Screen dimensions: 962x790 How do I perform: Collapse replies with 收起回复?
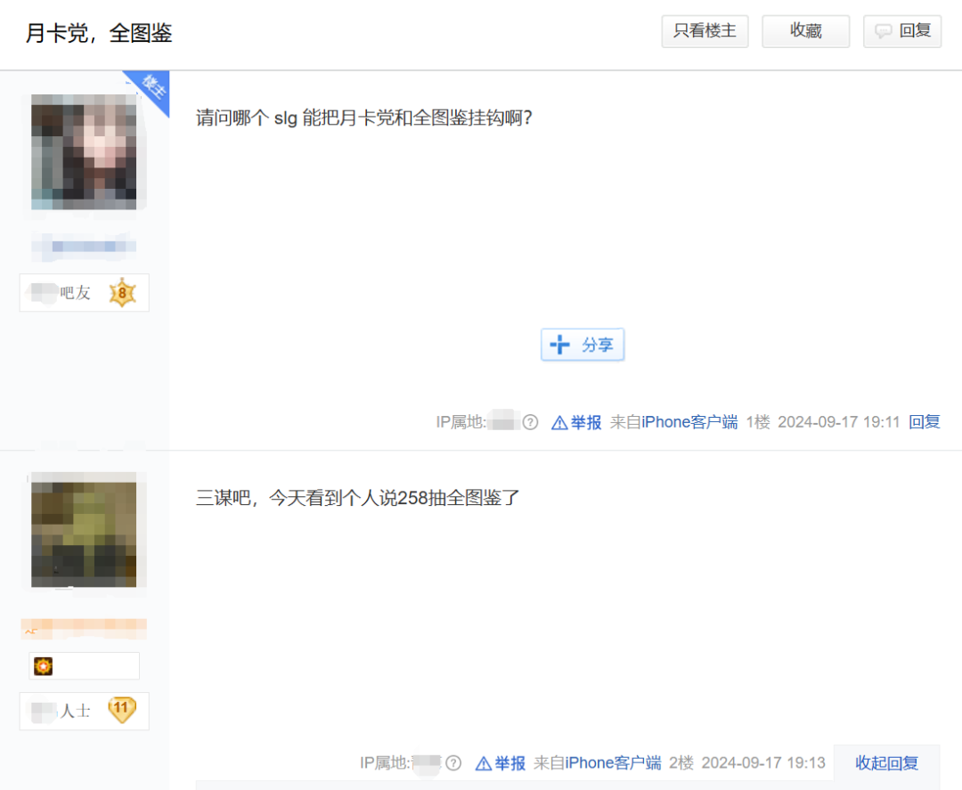pos(886,763)
